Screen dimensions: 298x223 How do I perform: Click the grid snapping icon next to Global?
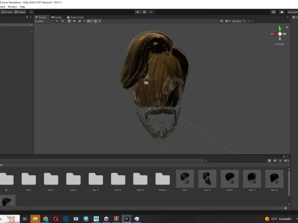tap(31, 12)
